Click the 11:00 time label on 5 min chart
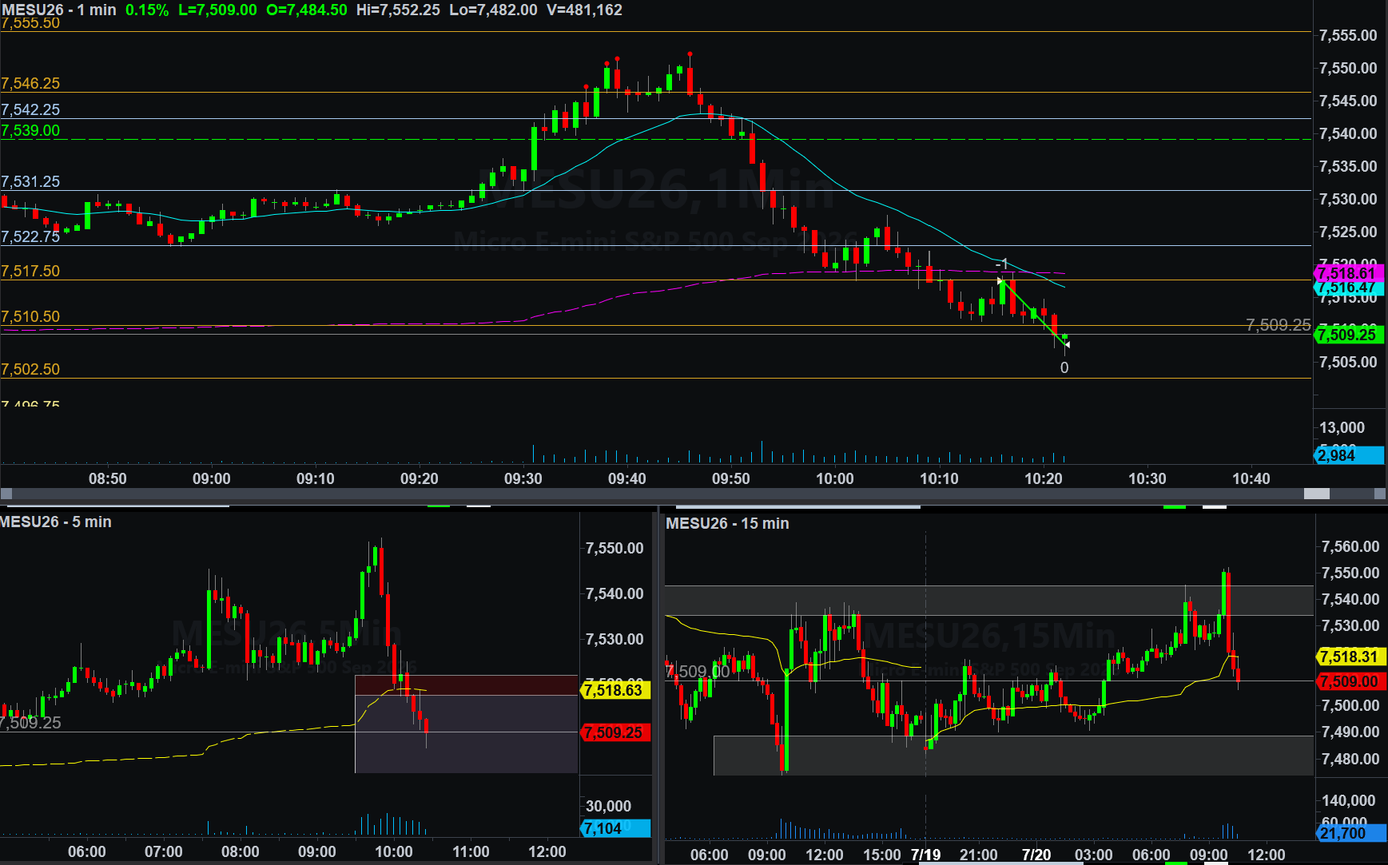This screenshot has width=1388, height=865. [471, 851]
